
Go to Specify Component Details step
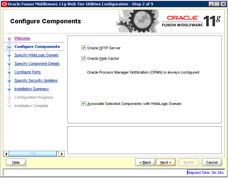pos(37,63)
